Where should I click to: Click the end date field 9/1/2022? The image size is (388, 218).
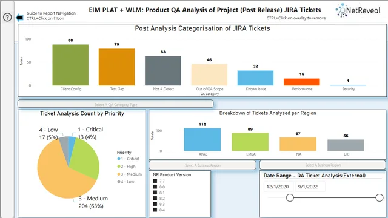click(310, 187)
